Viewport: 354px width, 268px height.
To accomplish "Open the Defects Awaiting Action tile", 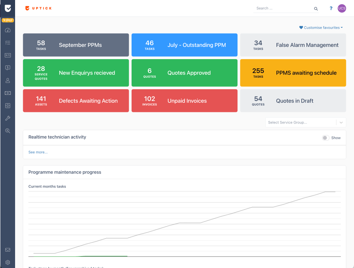I will click(x=76, y=101).
